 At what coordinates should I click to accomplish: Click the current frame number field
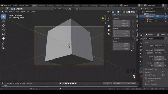pos(107,83)
